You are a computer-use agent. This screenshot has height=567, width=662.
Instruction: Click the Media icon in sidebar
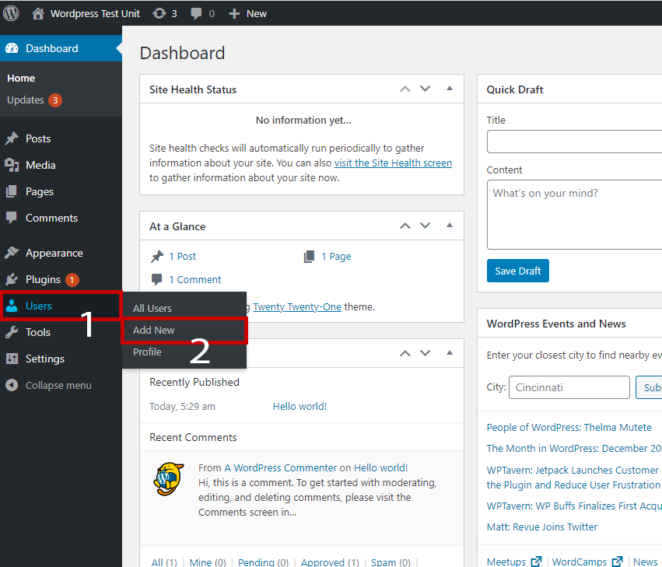12,165
